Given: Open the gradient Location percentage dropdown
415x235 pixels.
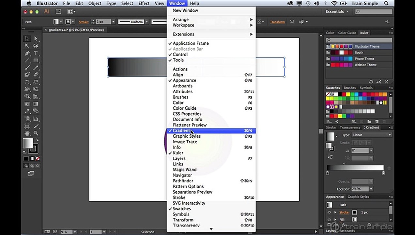Looking at the screenshot, I should 371,189.
